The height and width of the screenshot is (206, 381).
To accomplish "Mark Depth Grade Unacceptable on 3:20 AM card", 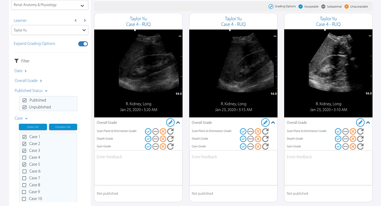I will (x=163, y=139).
